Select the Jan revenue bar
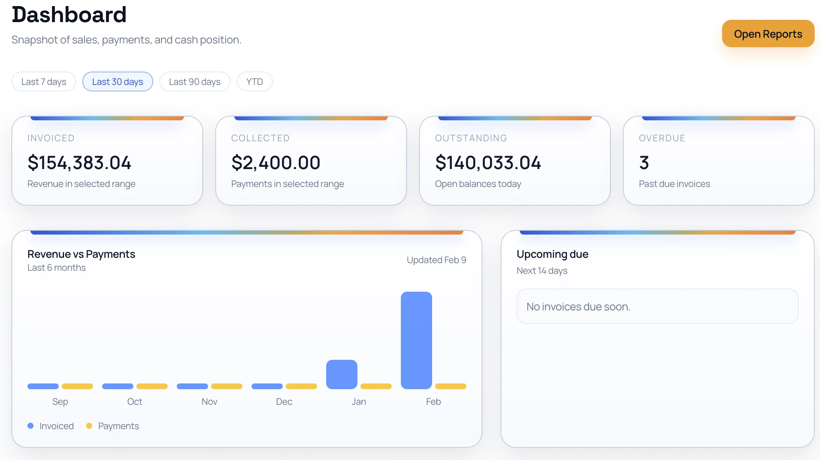This screenshot has height=460, width=820. (x=341, y=374)
